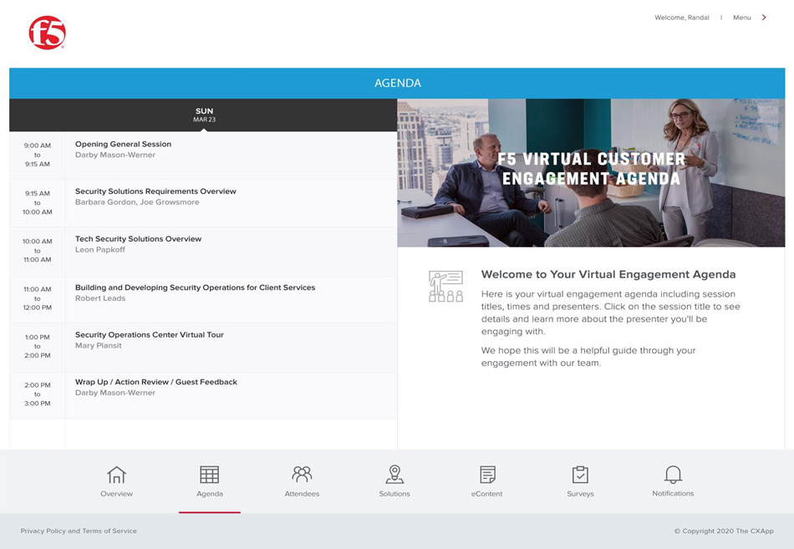Viewport: 794px width, 549px height.
Task: Click the 10:00 AM to 11:00 AM time slot
Action: (x=38, y=250)
